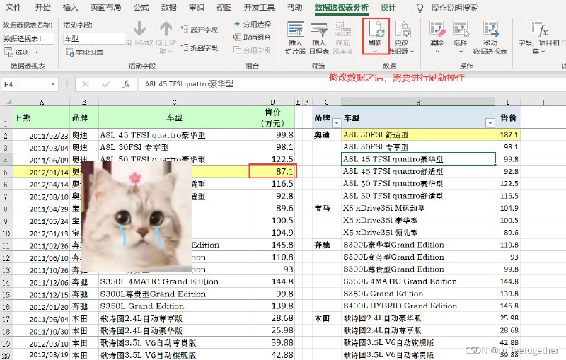Image resolution: width=566 pixels, height=360 pixels.
Task: Click the Drill Up (向上钻取) arrow
Action: tap(166, 28)
